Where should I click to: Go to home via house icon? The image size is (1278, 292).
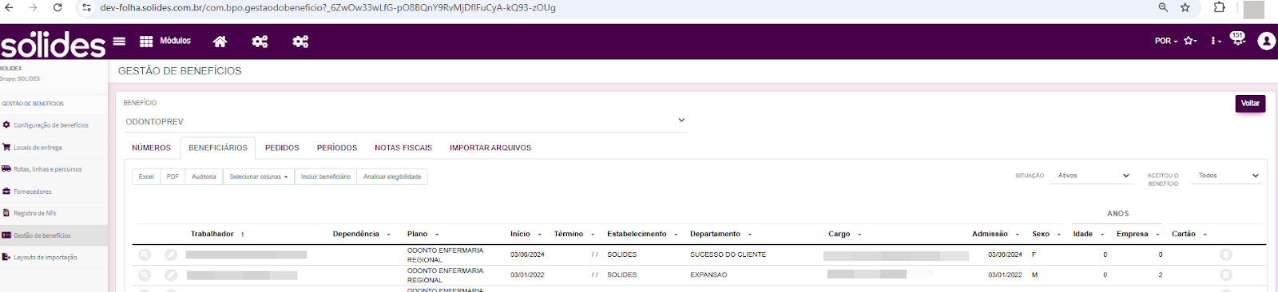[x=220, y=41]
